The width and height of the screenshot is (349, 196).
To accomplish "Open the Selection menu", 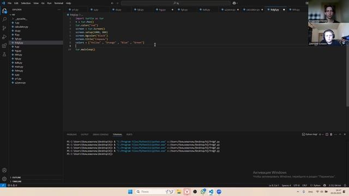I will point(26,3).
